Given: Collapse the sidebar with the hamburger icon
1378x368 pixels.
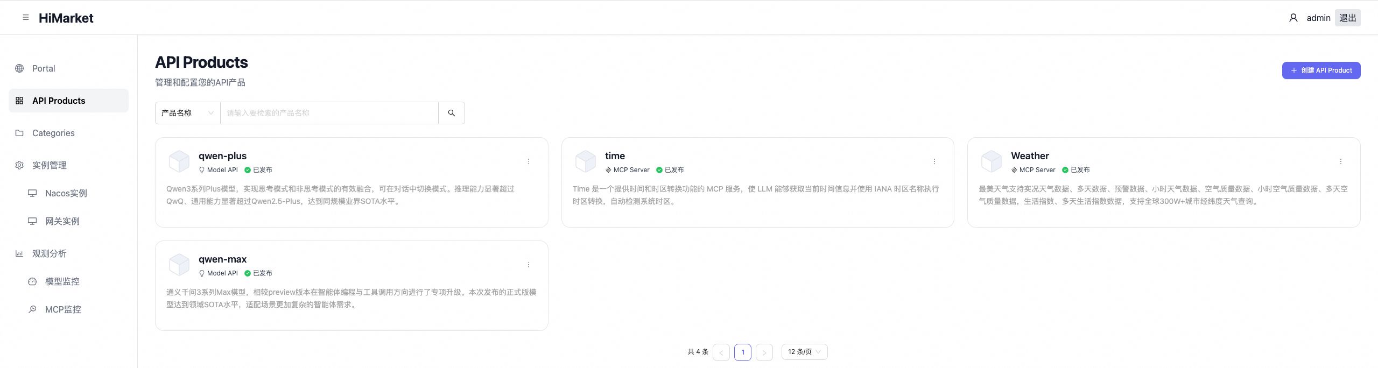Looking at the screenshot, I should click(26, 18).
